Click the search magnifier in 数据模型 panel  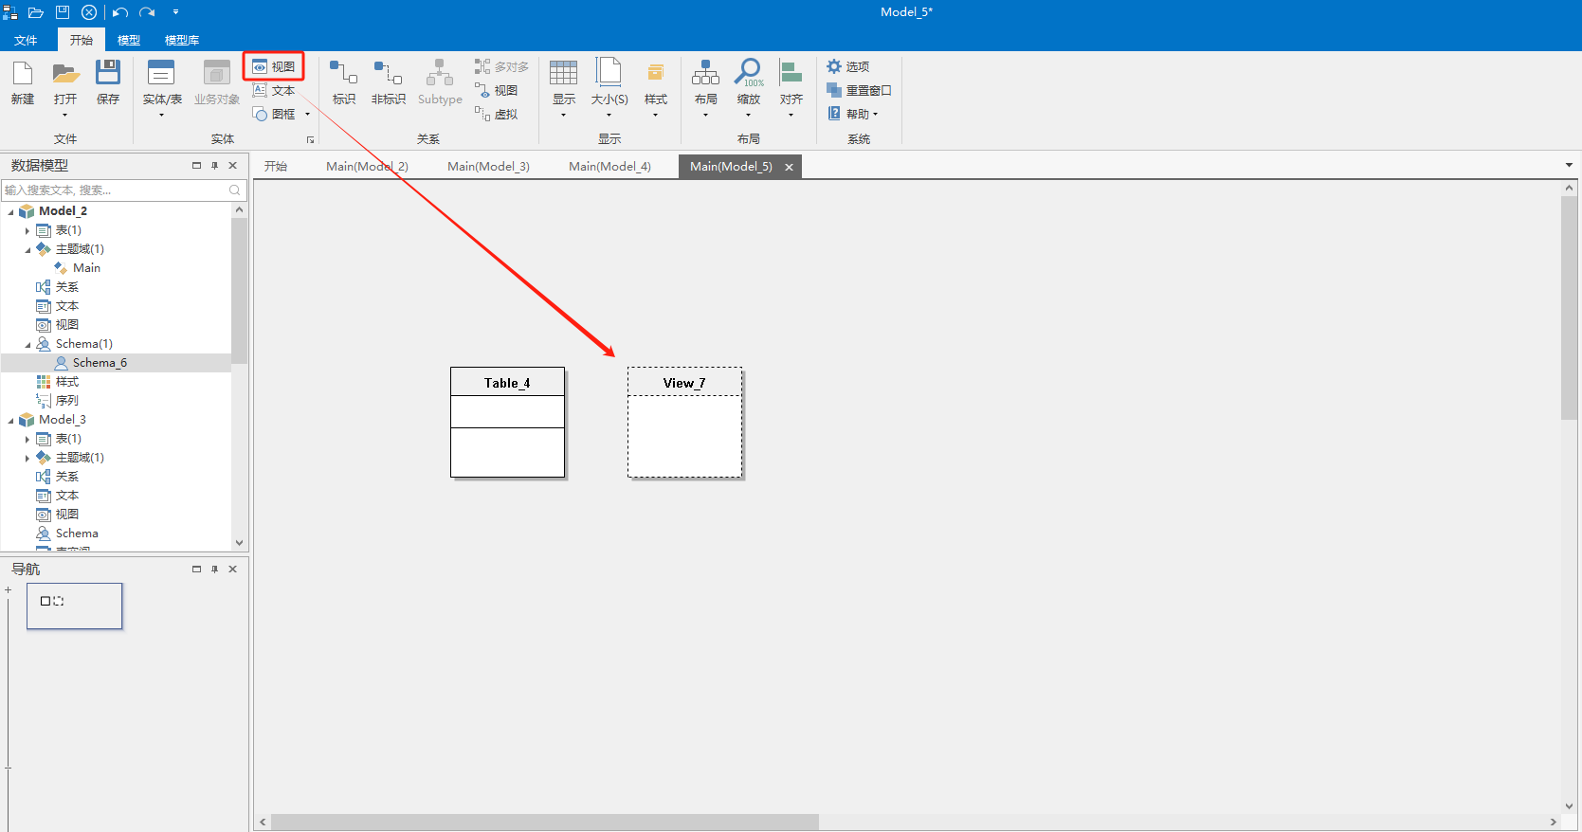(235, 190)
